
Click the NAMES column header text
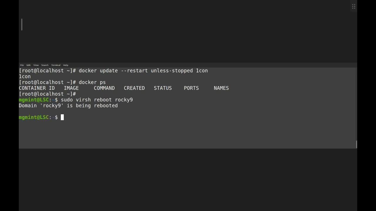(221, 88)
